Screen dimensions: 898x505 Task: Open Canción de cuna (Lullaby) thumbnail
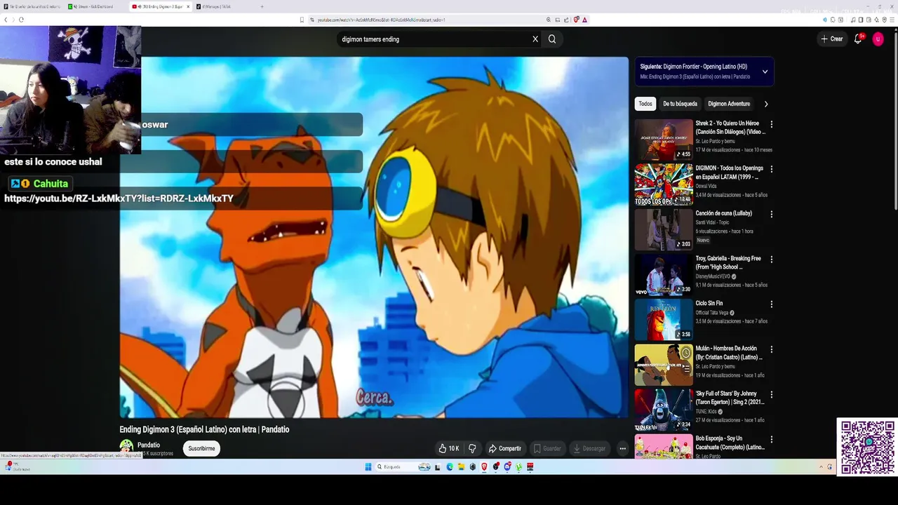click(x=664, y=229)
